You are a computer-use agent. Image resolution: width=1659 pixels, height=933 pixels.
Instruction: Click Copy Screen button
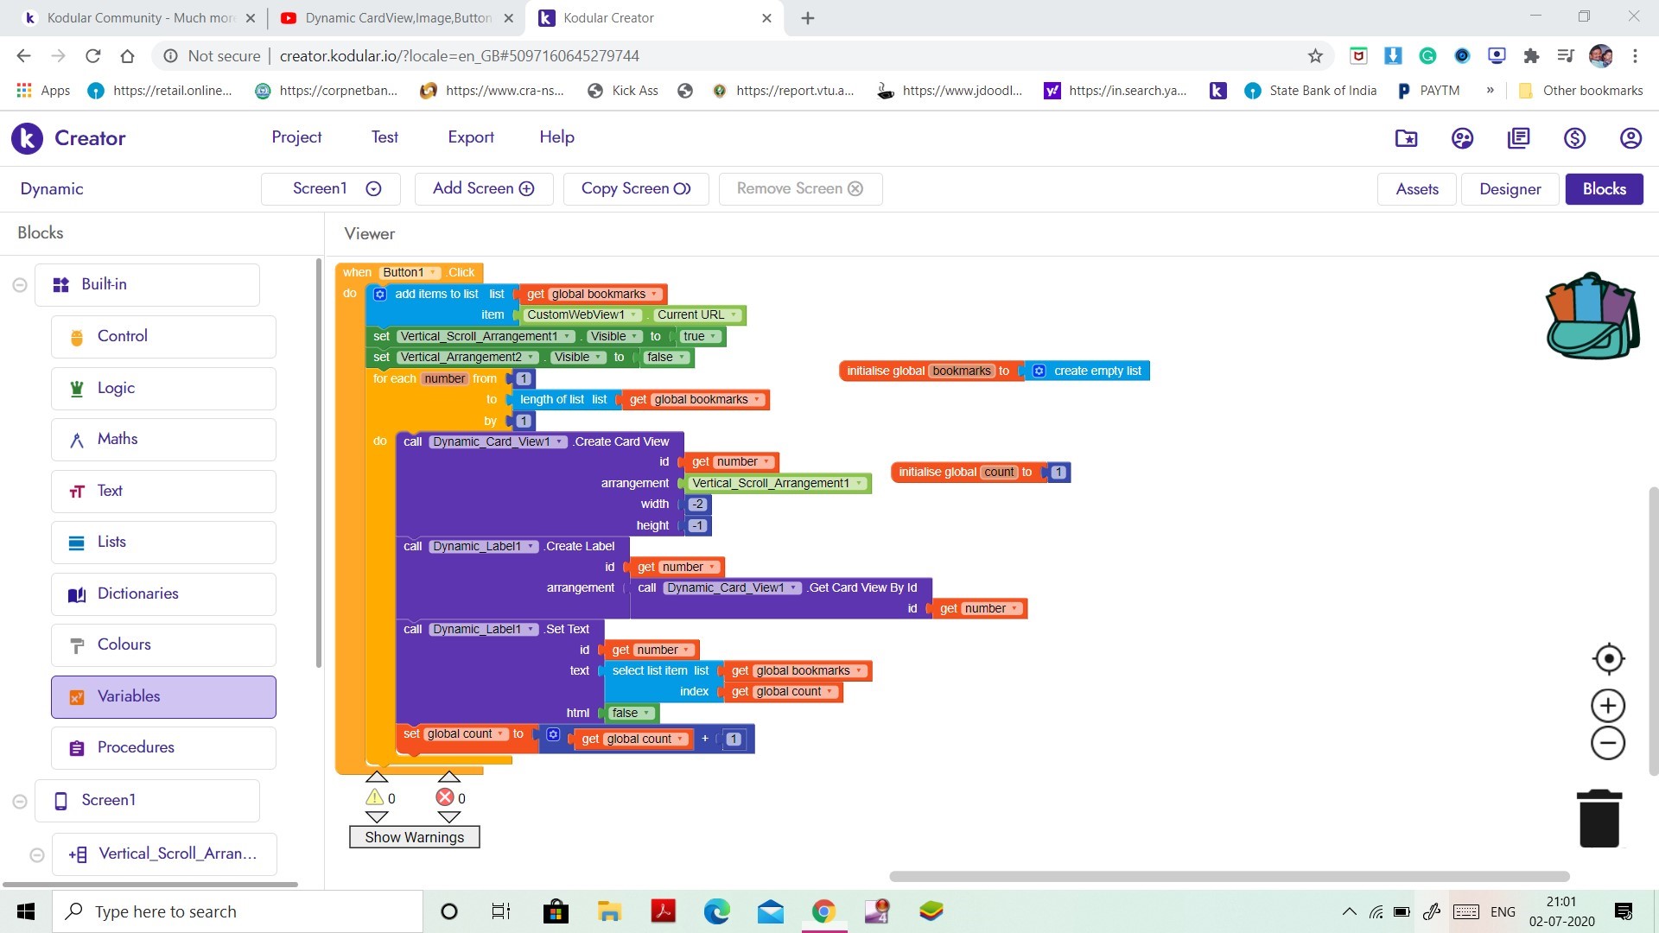coord(636,189)
